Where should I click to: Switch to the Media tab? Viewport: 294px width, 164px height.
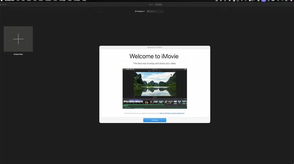click(x=151, y=4)
